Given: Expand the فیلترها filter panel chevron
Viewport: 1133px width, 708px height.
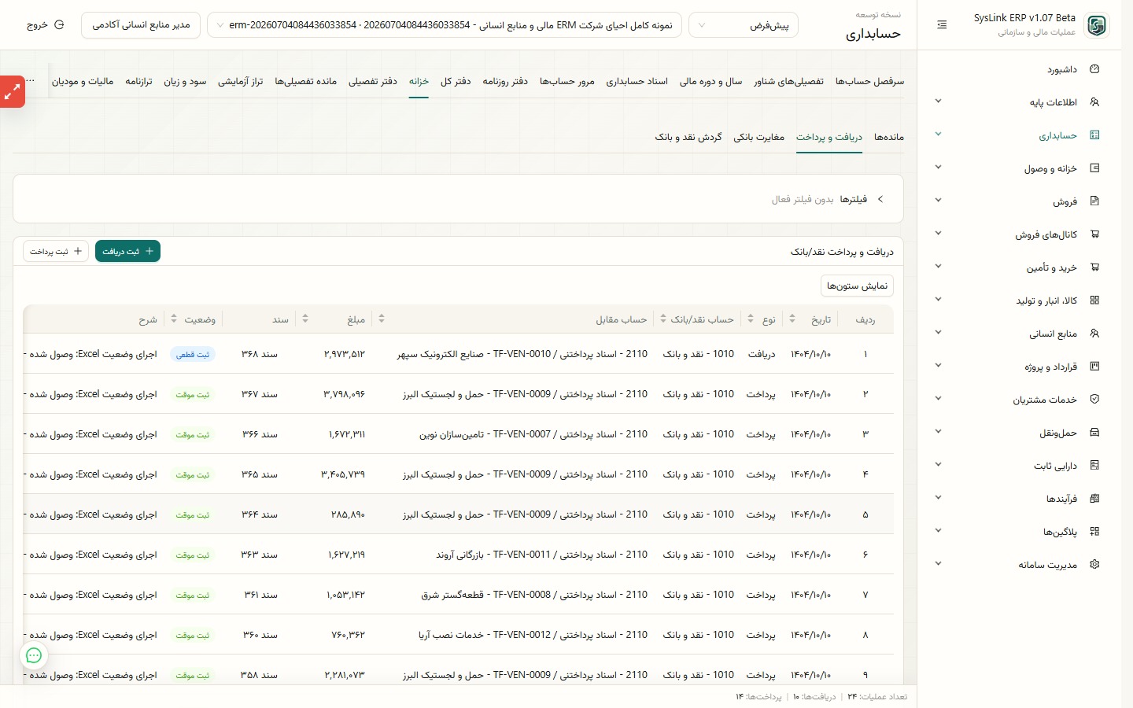Looking at the screenshot, I should click(880, 199).
